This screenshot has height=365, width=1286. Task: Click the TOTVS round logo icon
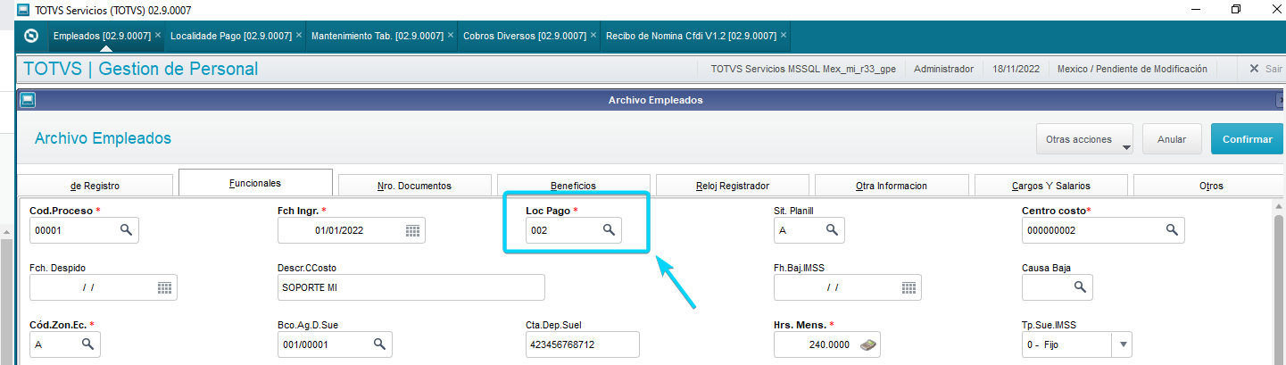pyautogui.click(x=32, y=36)
